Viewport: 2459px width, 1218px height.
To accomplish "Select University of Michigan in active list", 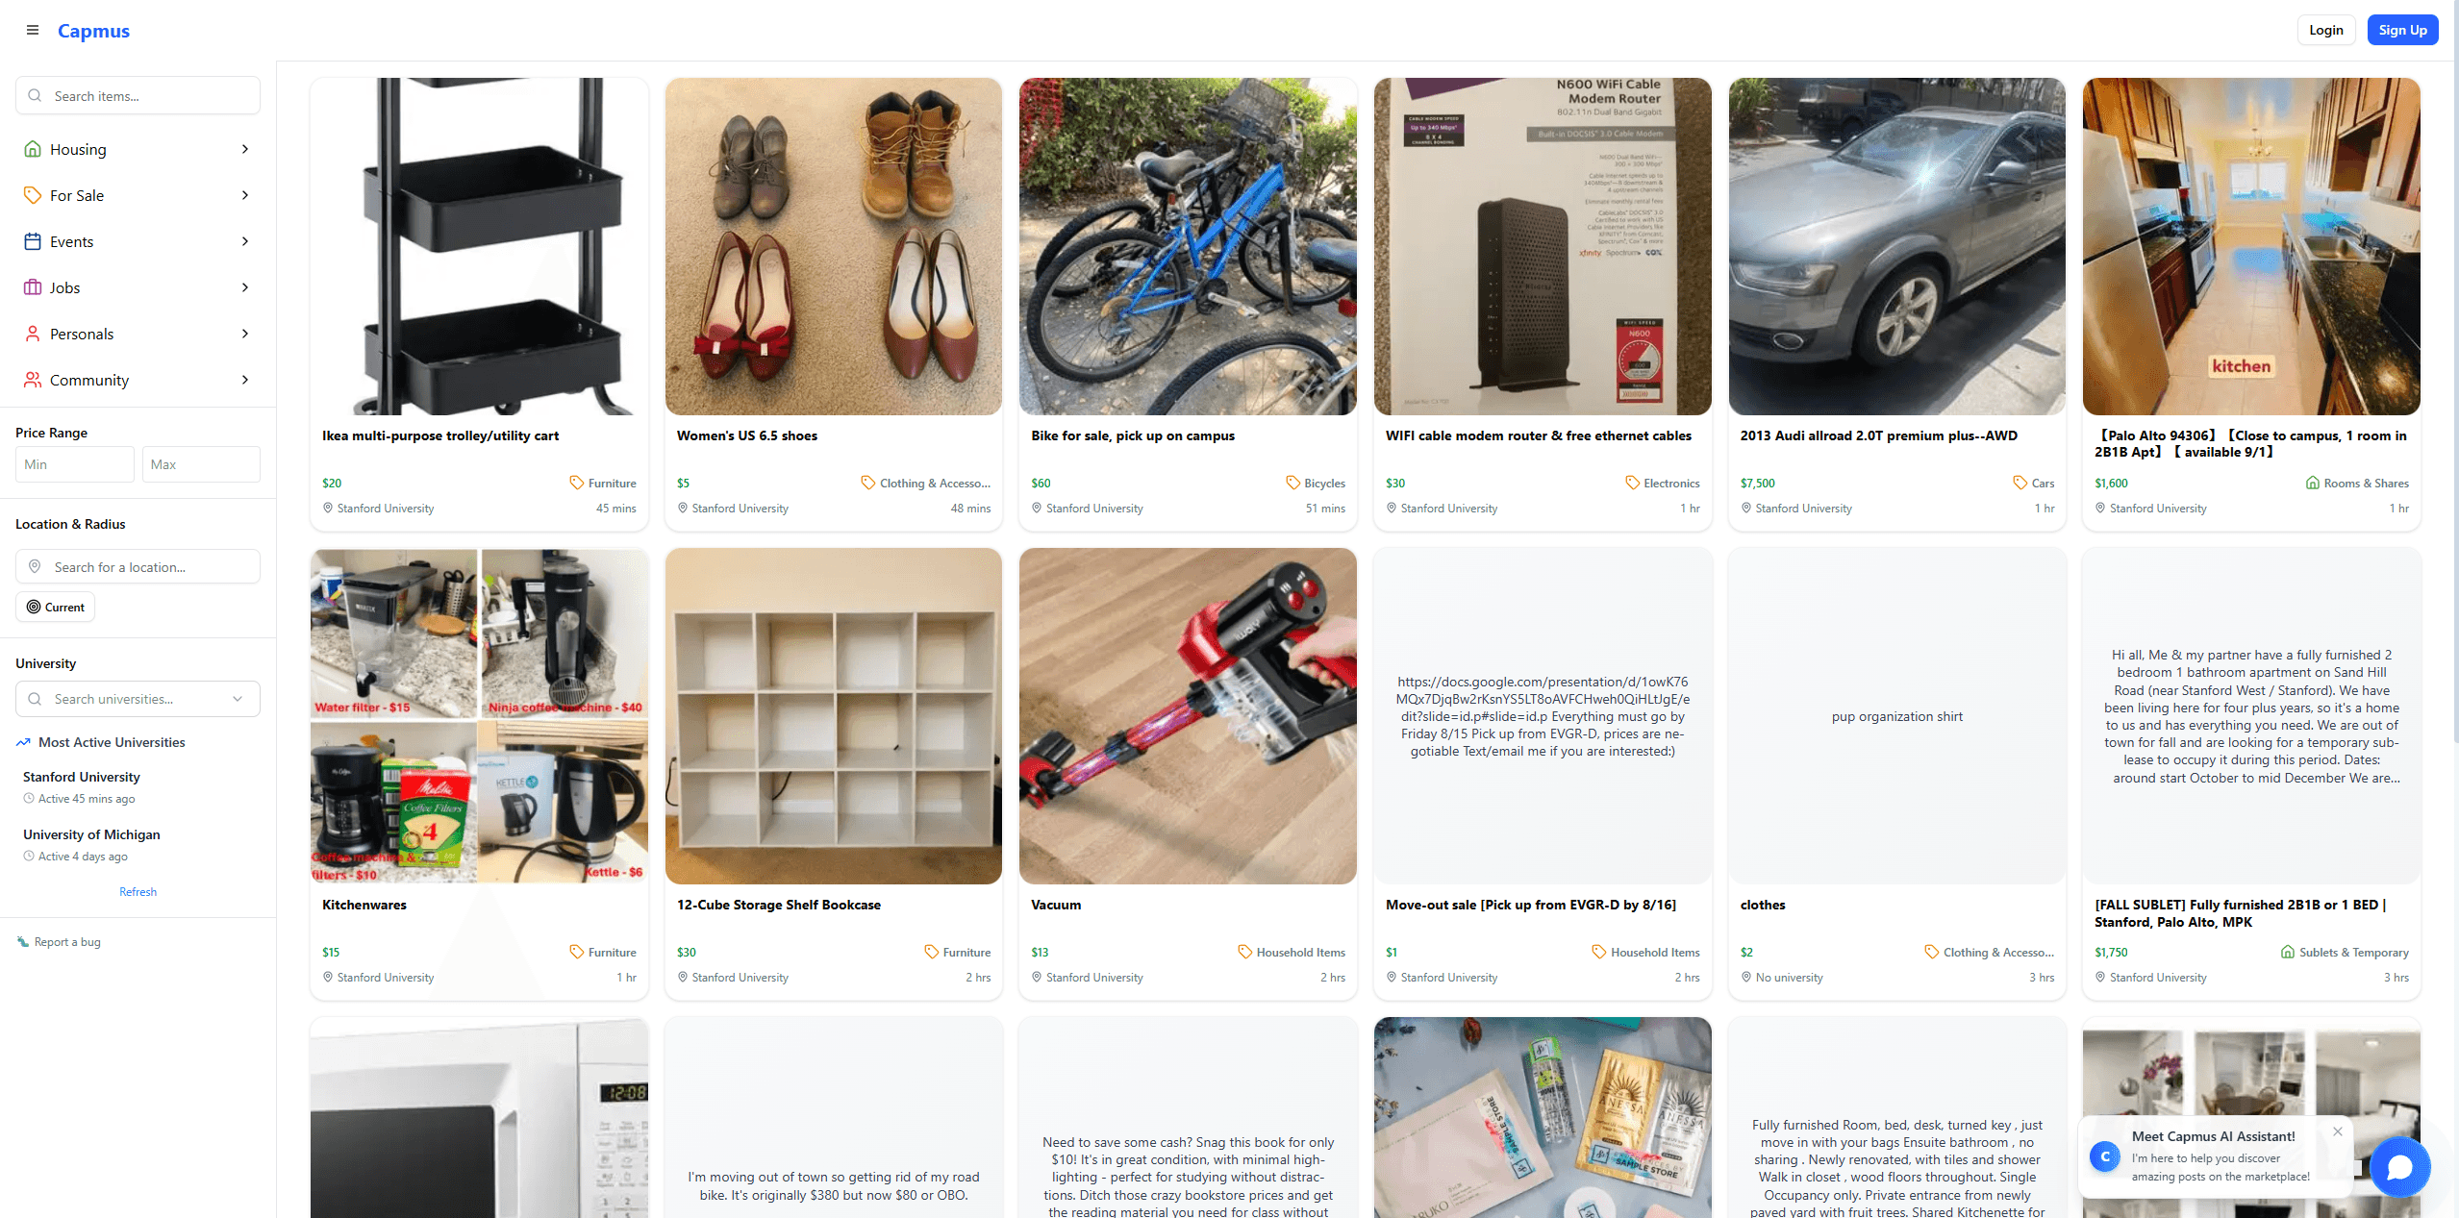I will click(x=91, y=834).
